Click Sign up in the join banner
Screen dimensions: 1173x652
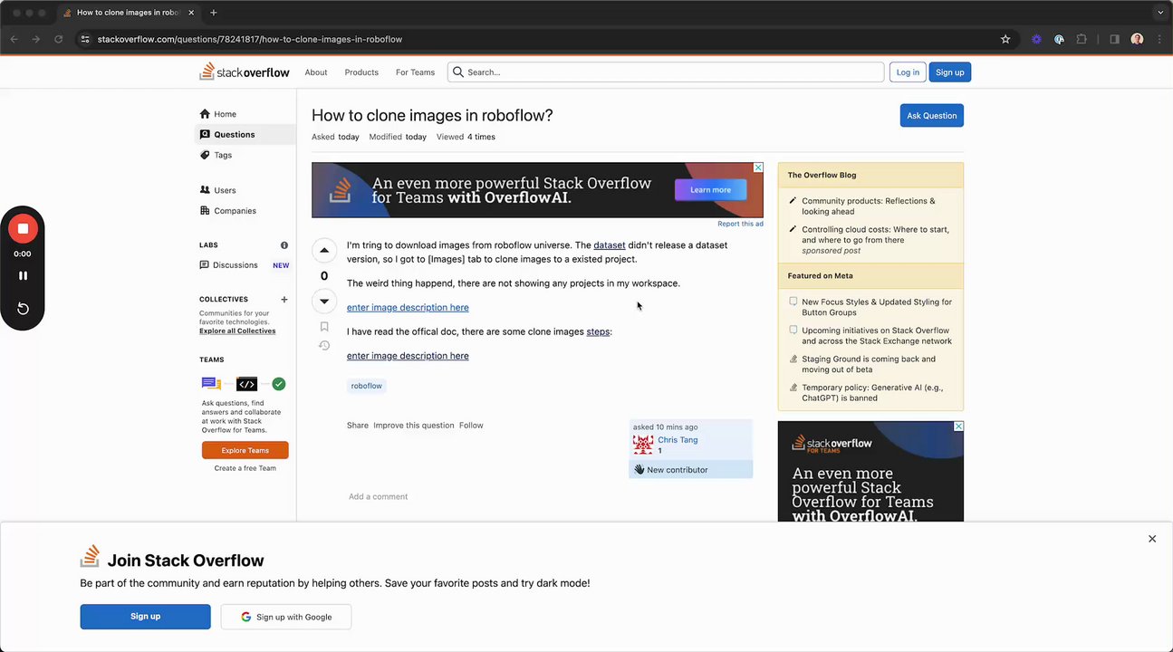145,617
